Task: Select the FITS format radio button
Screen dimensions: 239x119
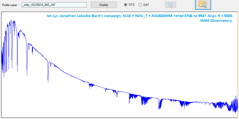Action: [x=125, y=5]
